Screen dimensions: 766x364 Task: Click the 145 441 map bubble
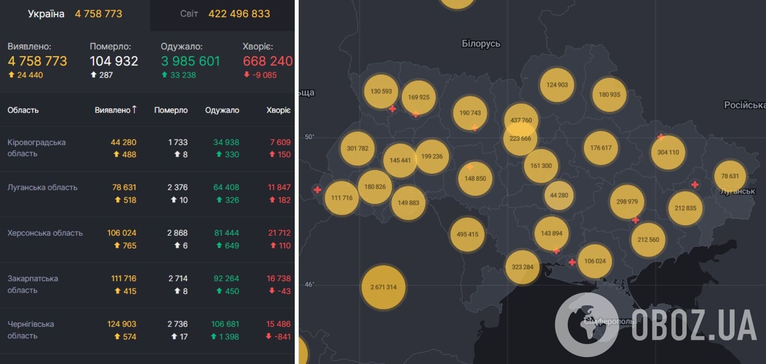pos(400,160)
